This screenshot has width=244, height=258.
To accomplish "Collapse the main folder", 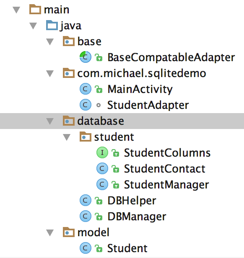I will [16, 10].
